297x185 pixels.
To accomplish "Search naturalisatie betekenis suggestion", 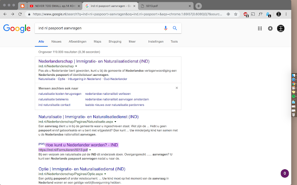I will pos(53,99).
